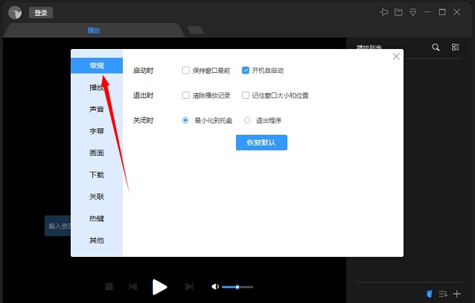This screenshot has width=475, height=303.
Task: Click 启动时 label
Action: pyautogui.click(x=143, y=71)
